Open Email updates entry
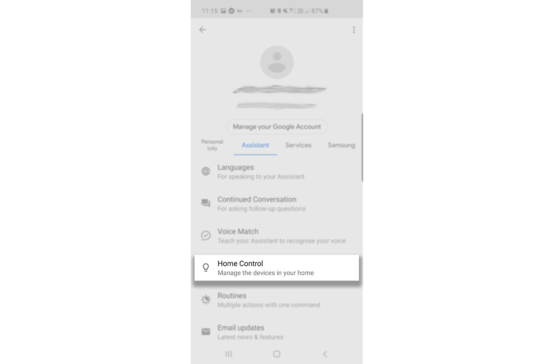This screenshot has height=364, width=554. [x=277, y=332]
